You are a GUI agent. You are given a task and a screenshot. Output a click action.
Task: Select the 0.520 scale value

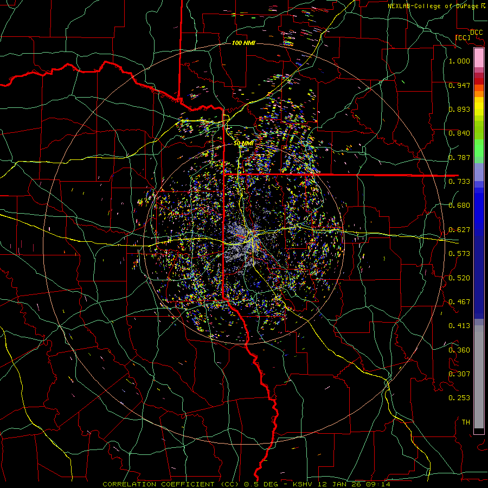[x=459, y=278]
